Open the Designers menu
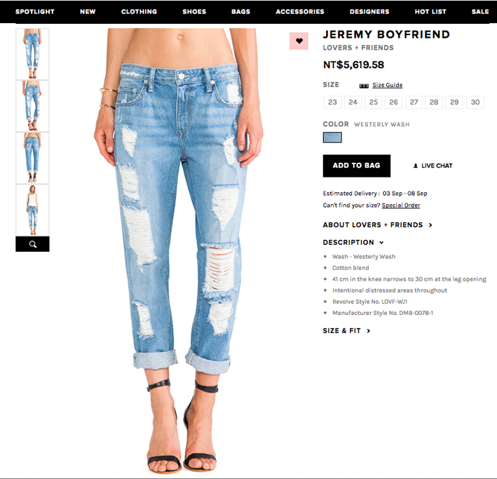Viewport: 497px width, 479px height. click(369, 12)
